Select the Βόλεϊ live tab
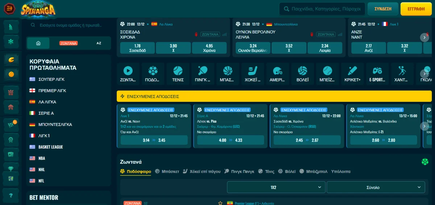Viewport: 435px width, 205px height. (287, 171)
